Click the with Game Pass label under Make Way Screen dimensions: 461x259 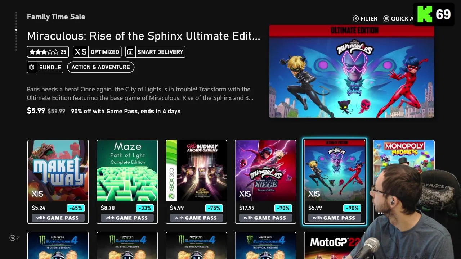(x=58, y=218)
